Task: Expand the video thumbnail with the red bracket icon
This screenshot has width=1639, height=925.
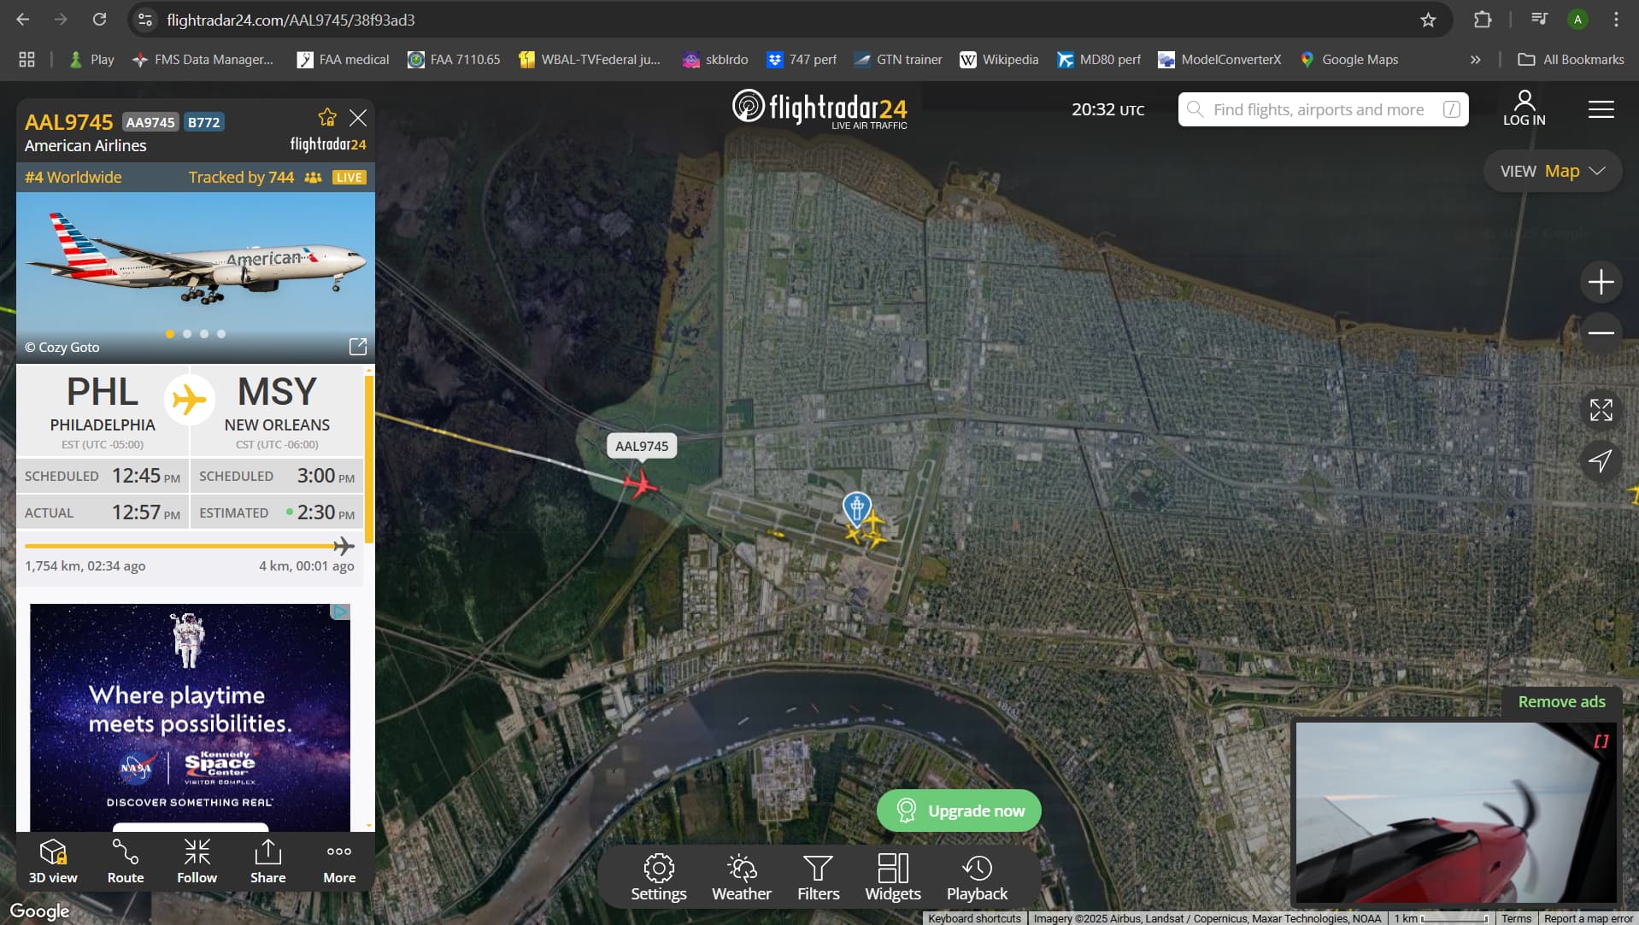Action: click(x=1601, y=741)
